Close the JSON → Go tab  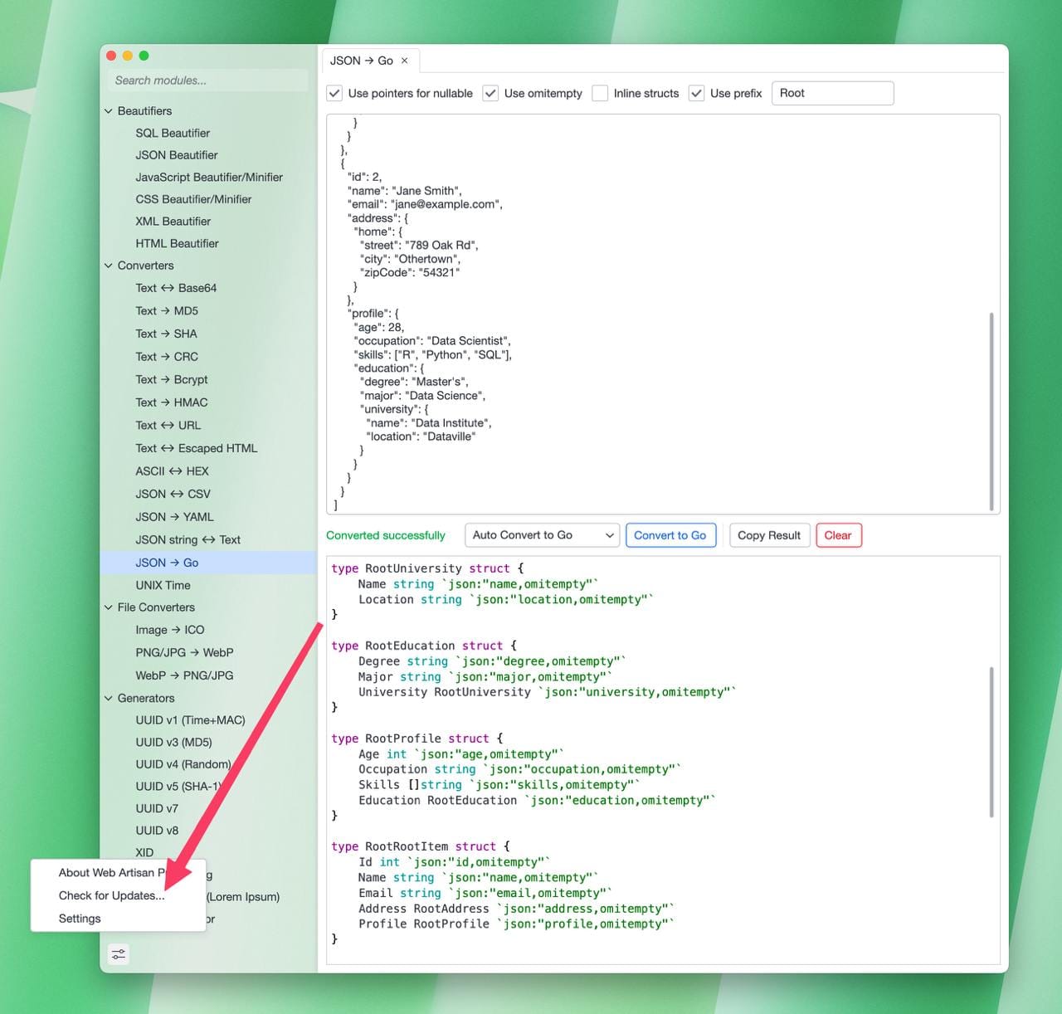(405, 61)
